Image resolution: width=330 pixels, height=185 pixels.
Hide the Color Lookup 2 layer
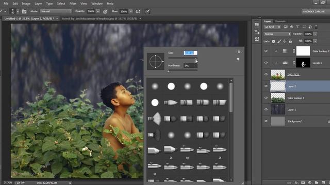(x=266, y=51)
